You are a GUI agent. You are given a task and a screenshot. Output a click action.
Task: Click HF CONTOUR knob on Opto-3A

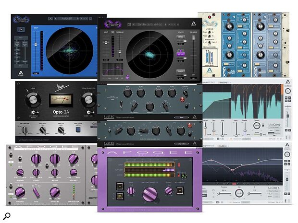point(25,130)
